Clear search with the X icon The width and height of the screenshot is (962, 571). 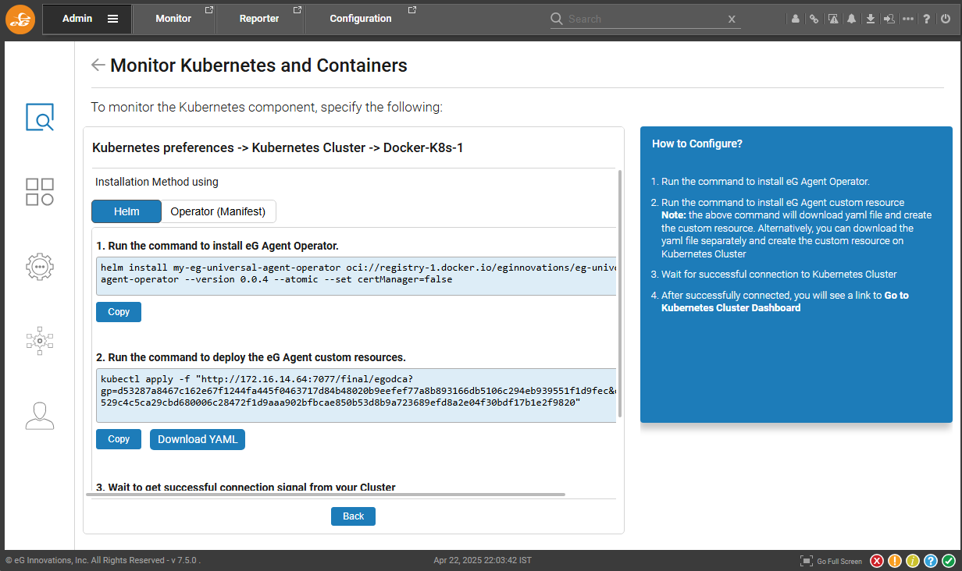pos(732,20)
